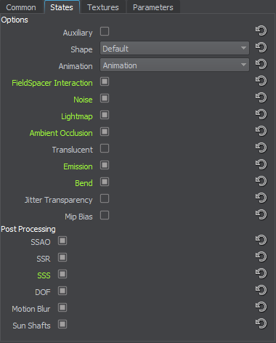Screen dimensions: 276x343
Task: Switch to the Common tab
Action: pyautogui.click(x=21, y=7)
